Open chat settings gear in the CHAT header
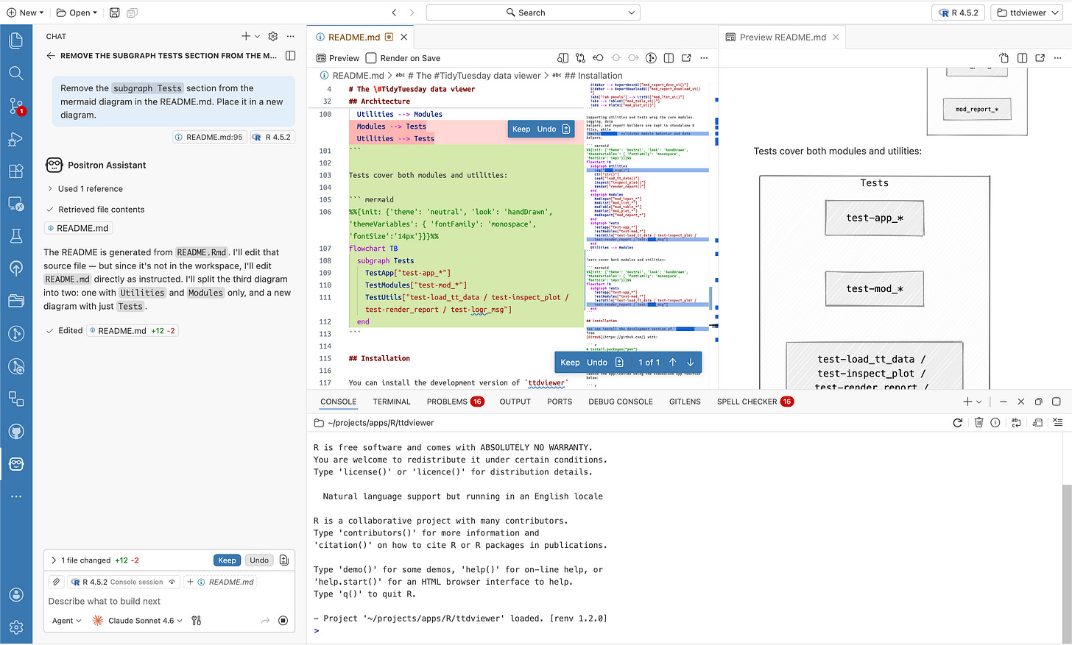The width and height of the screenshot is (1072, 645). 273,36
